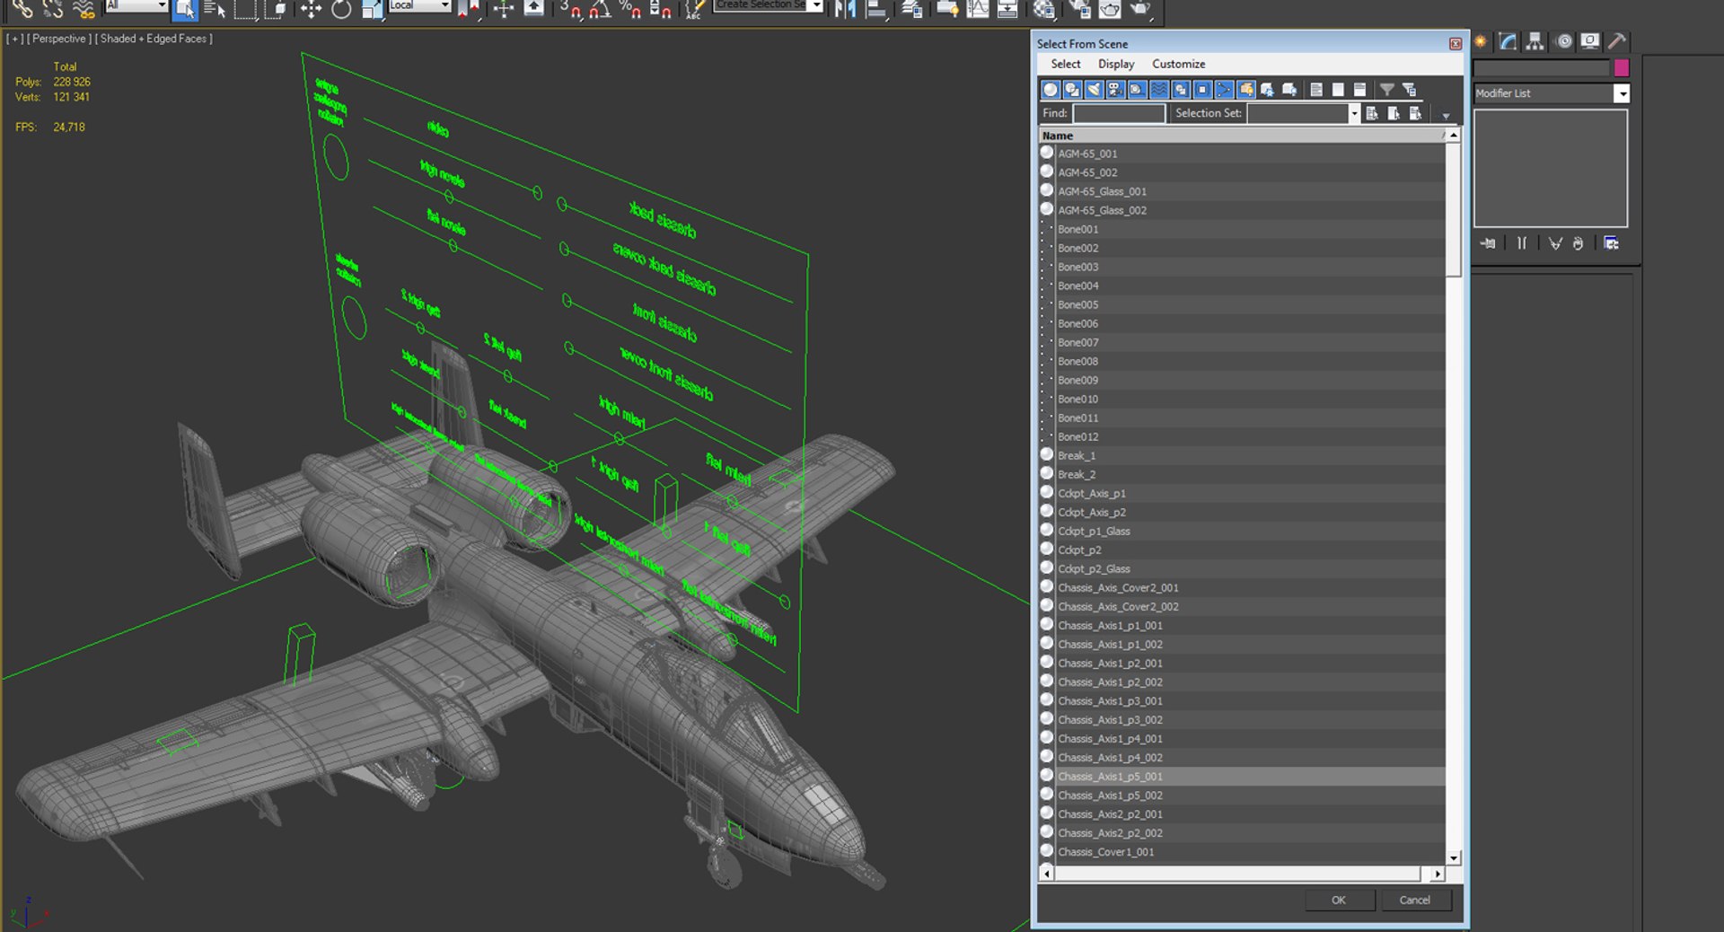Viewport: 1724px width, 932px height.
Task: Toggle Display XRefs filter button
Action: pos(1202,90)
